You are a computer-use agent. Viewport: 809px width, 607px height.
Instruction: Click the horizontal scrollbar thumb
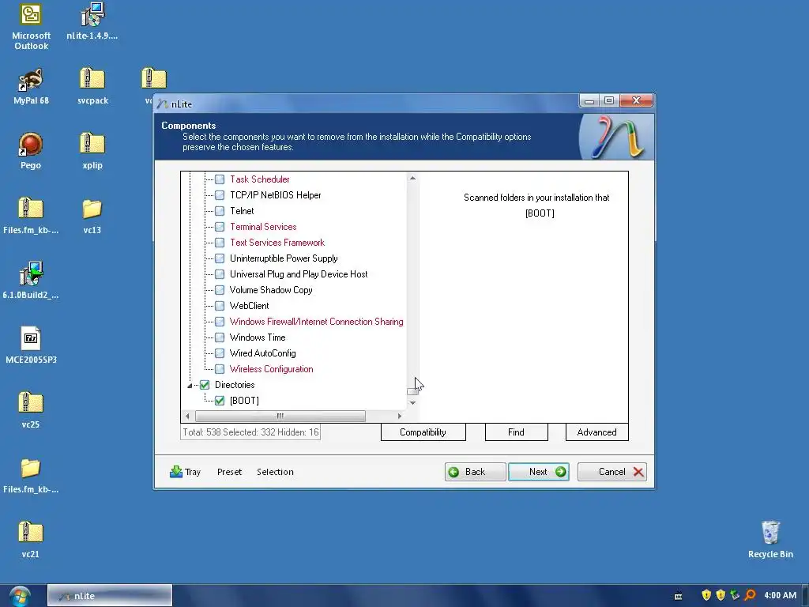pos(280,416)
